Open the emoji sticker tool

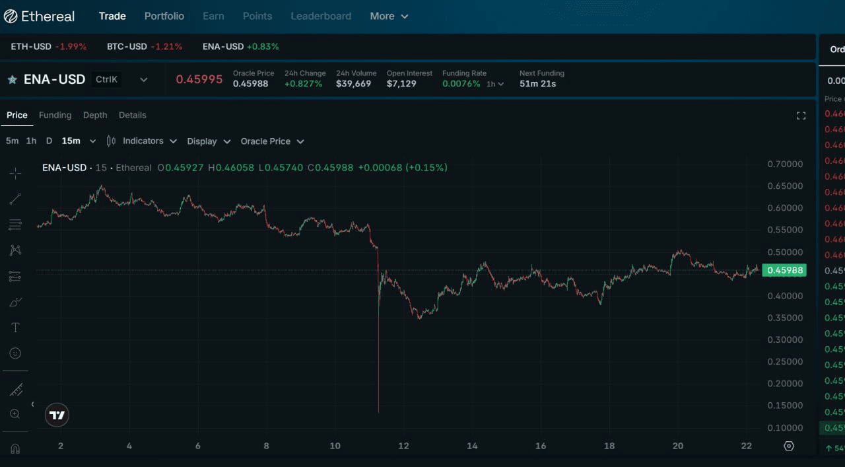pos(15,353)
